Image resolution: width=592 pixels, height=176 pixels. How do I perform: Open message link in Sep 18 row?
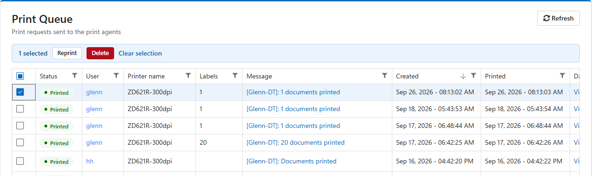(x=293, y=109)
